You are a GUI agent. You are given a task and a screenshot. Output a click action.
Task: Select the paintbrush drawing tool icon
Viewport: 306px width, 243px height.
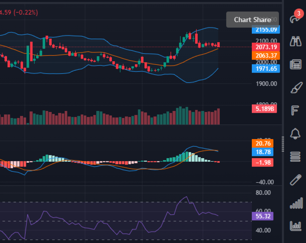(x=296, y=88)
